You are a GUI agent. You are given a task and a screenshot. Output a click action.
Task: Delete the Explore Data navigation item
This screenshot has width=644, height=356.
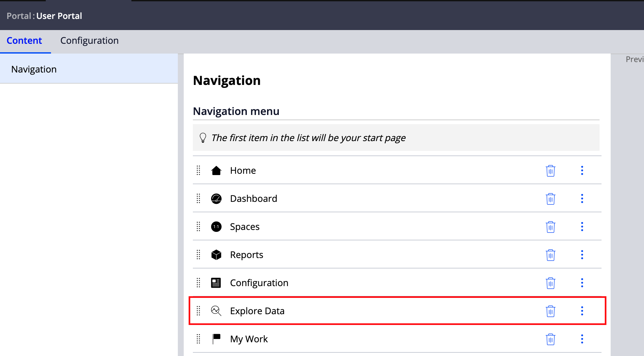pyautogui.click(x=551, y=311)
